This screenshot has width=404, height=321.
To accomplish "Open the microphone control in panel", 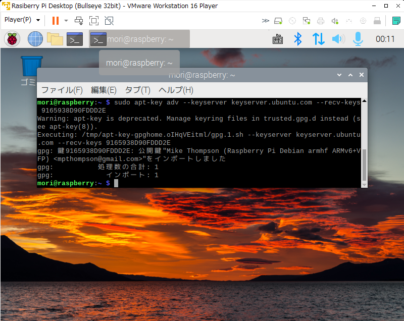I will click(358, 39).
